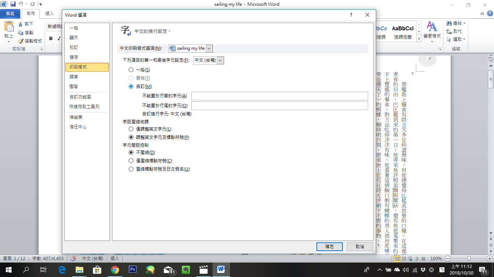Click the Cut (剪下) scissors icon
494x277 pixels.
21,24
